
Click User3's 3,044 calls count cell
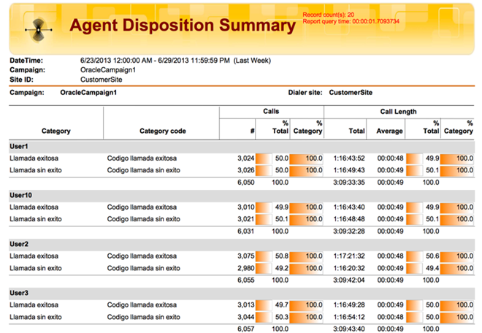(245, 316)
